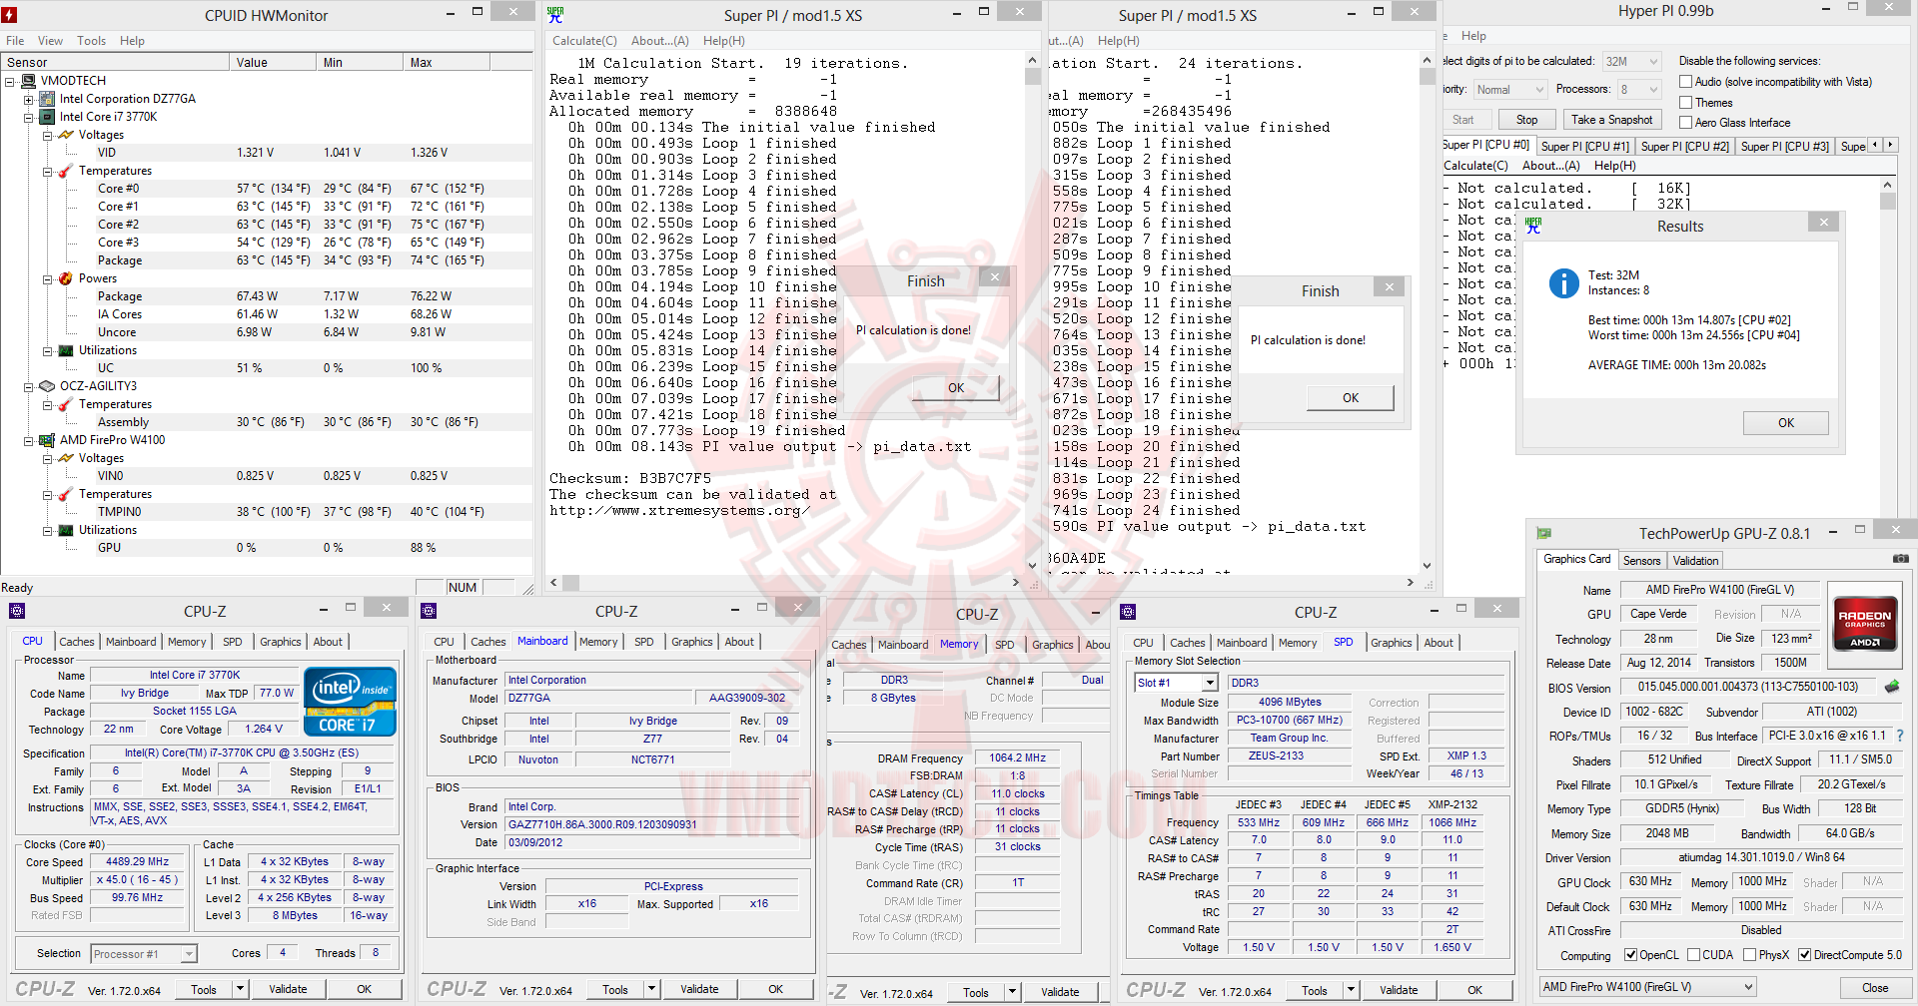Toggle the Themes checkbox in Hyper PI
This screenshot has height=1006, width=1918.
1685,103
